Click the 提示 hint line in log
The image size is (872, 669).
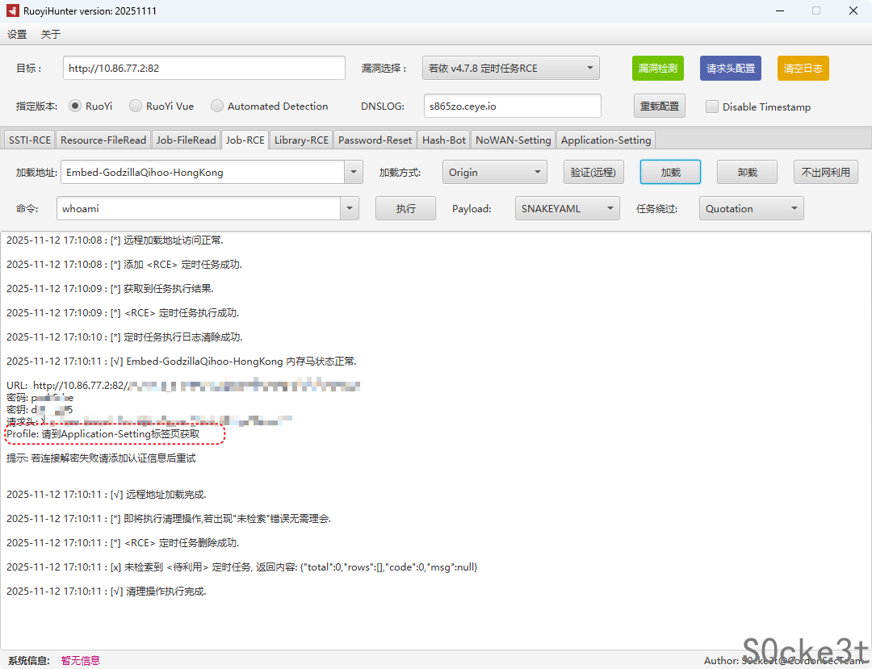(x=101, y=458)
